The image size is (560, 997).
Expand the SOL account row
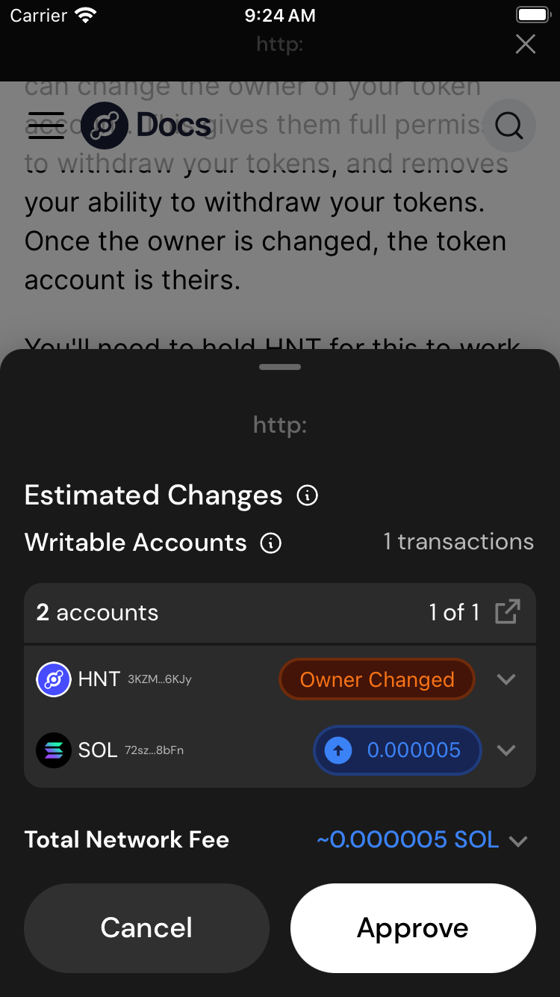[506, 750]
